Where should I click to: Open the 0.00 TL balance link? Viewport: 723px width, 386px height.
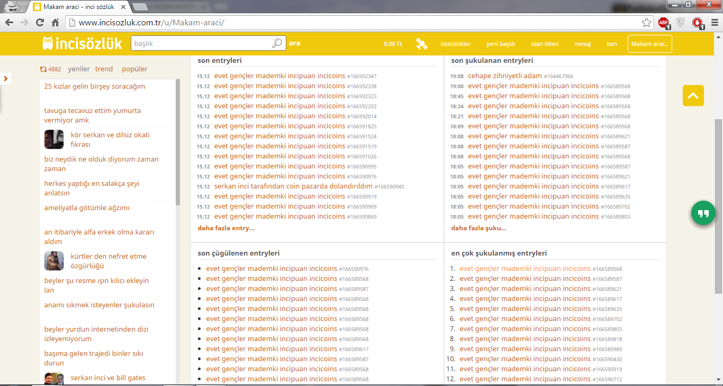393,44
